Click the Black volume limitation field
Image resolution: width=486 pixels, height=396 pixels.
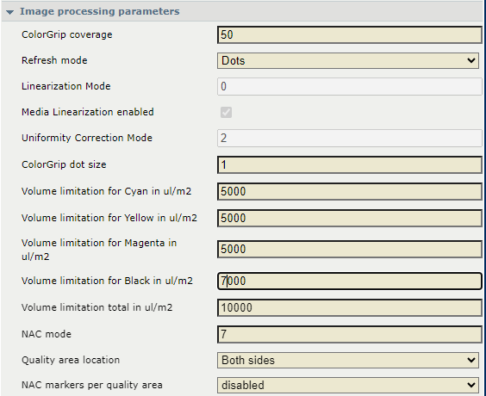pos(350,282)
